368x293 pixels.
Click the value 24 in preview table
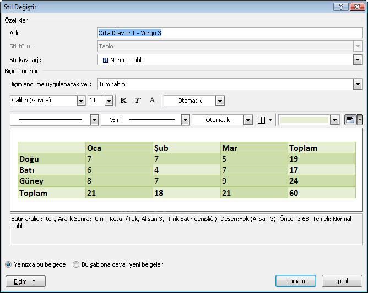(x=294, y=181)
